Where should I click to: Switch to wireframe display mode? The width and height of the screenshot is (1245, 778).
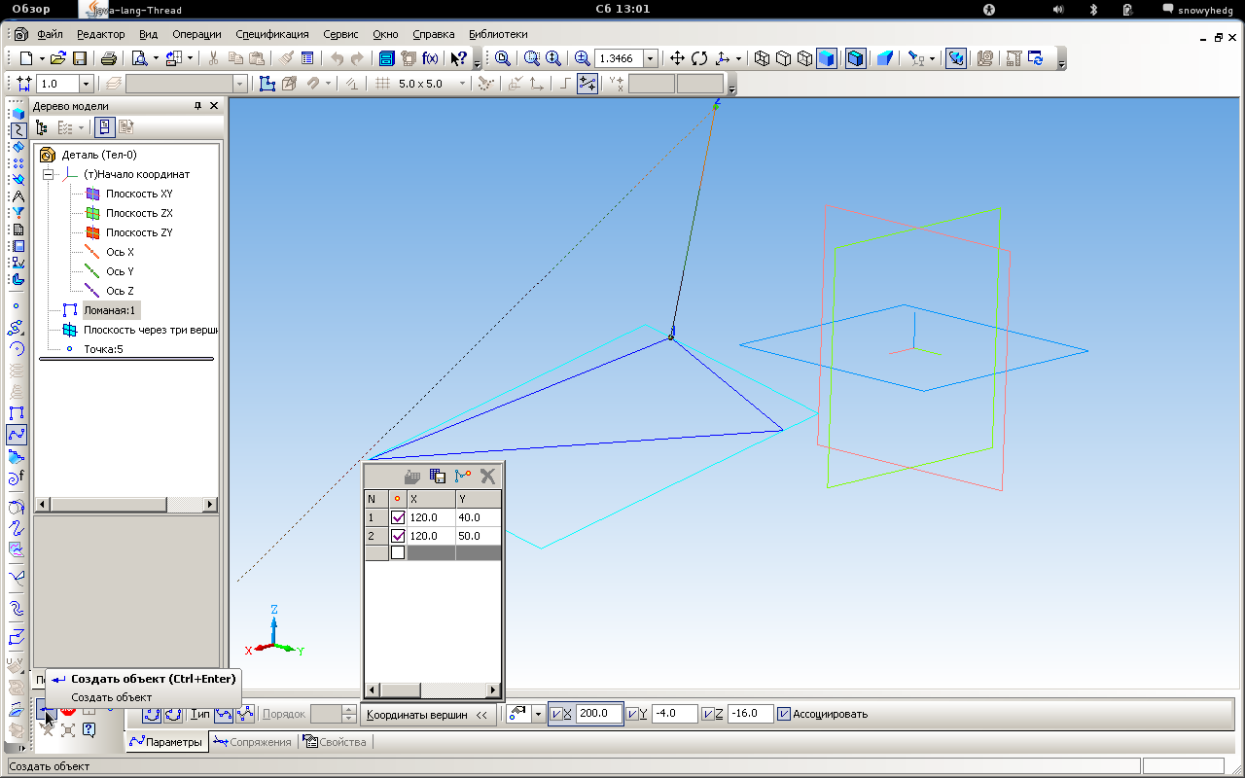762,58
